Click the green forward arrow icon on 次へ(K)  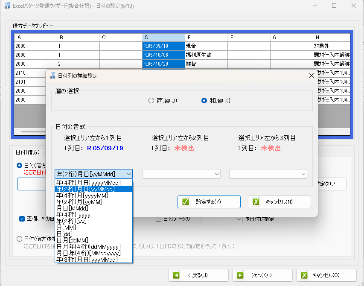[240, 275]
